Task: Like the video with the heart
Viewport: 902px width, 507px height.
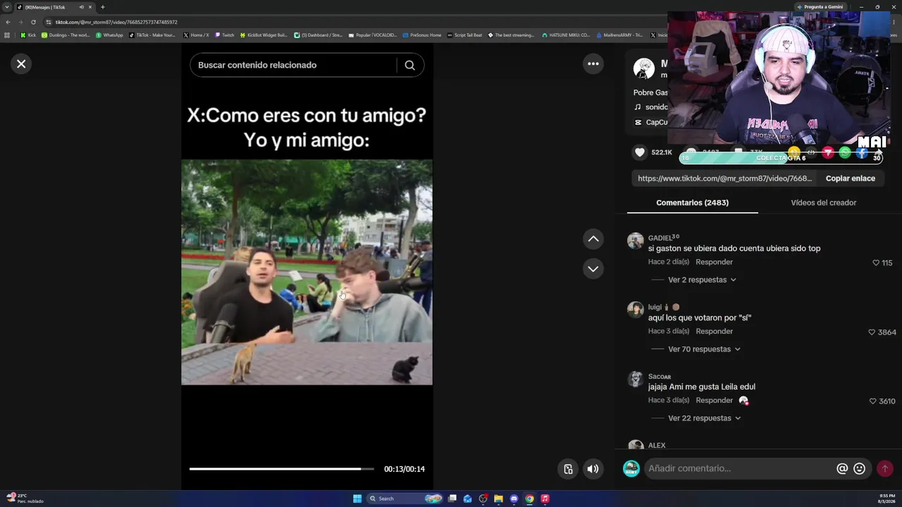Action: [640, 152]
